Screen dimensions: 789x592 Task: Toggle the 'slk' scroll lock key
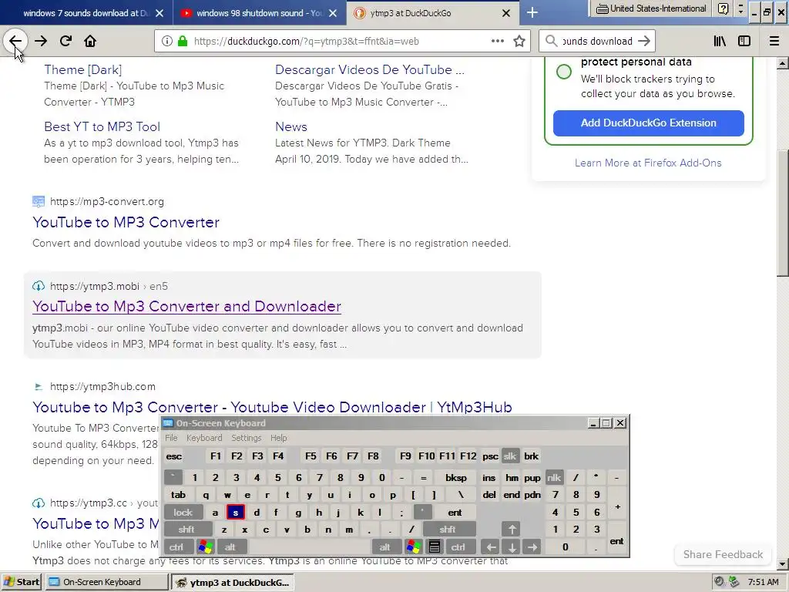[510, 456]
